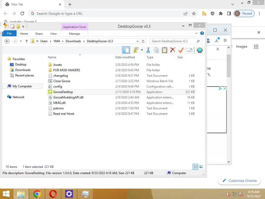Viewport: 265px width, 199px height.
Task: Select the patrons text file
Action: (121, 108)
